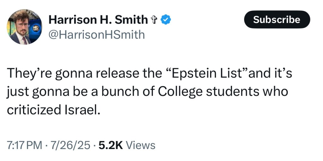The height and width of the screenshot is (161, 323).
Task: Visit the @HarrisonHSmith handle link
Action: [96, 34]
